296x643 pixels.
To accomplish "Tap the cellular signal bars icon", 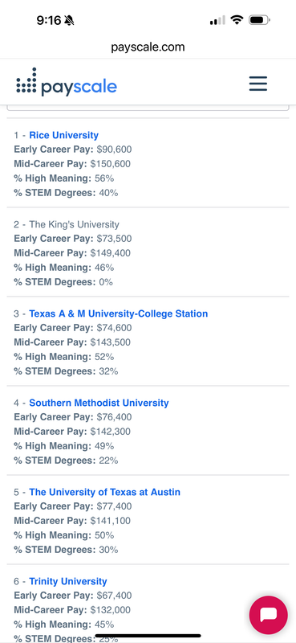I will pos(217,20).
